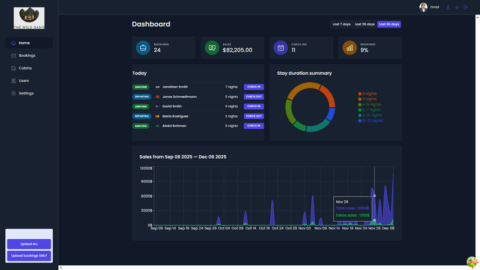Open the user account icon in header
Image resolution: width=480 pixels, height=270 pixels.
point(448,8)
